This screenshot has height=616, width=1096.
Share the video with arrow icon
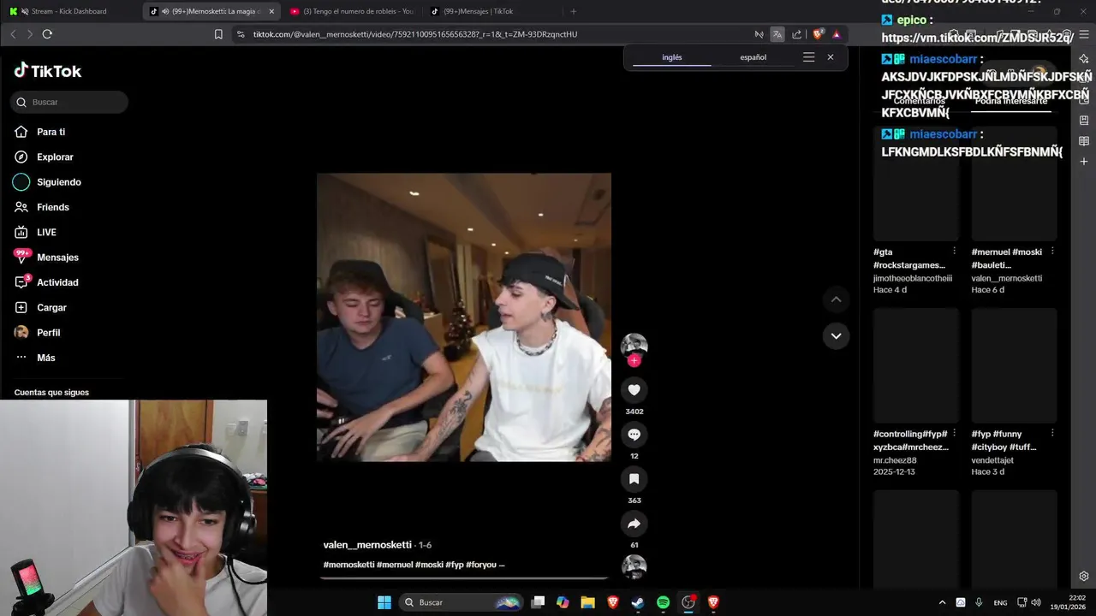pos(634,524)
